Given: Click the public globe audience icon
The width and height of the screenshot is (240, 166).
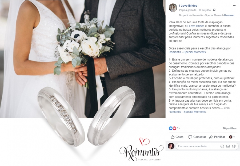Looking at the screenshot, I should tap(214, 10).
